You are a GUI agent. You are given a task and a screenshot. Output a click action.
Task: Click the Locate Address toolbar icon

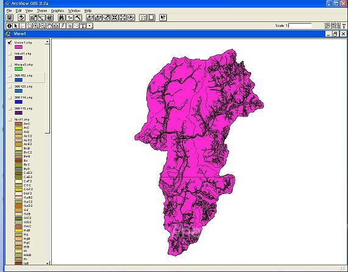(x=70, y=18)
